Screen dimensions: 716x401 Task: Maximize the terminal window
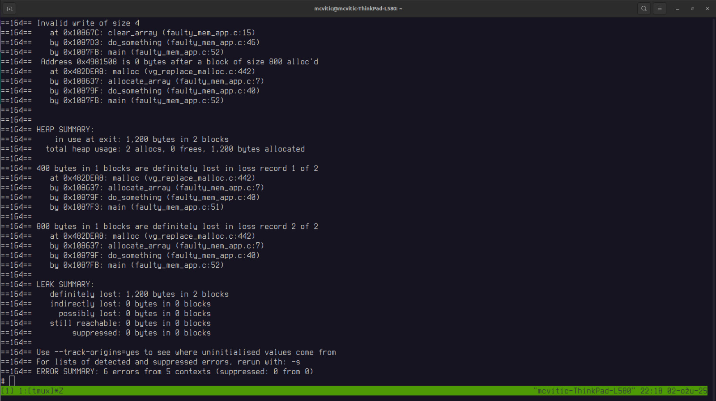point(692,8)
